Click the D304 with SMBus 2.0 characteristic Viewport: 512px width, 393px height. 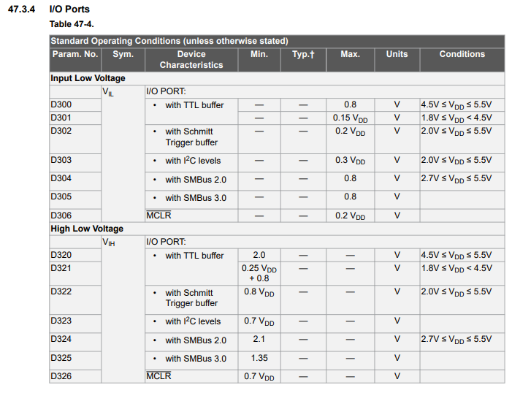(x=196, y=180)
